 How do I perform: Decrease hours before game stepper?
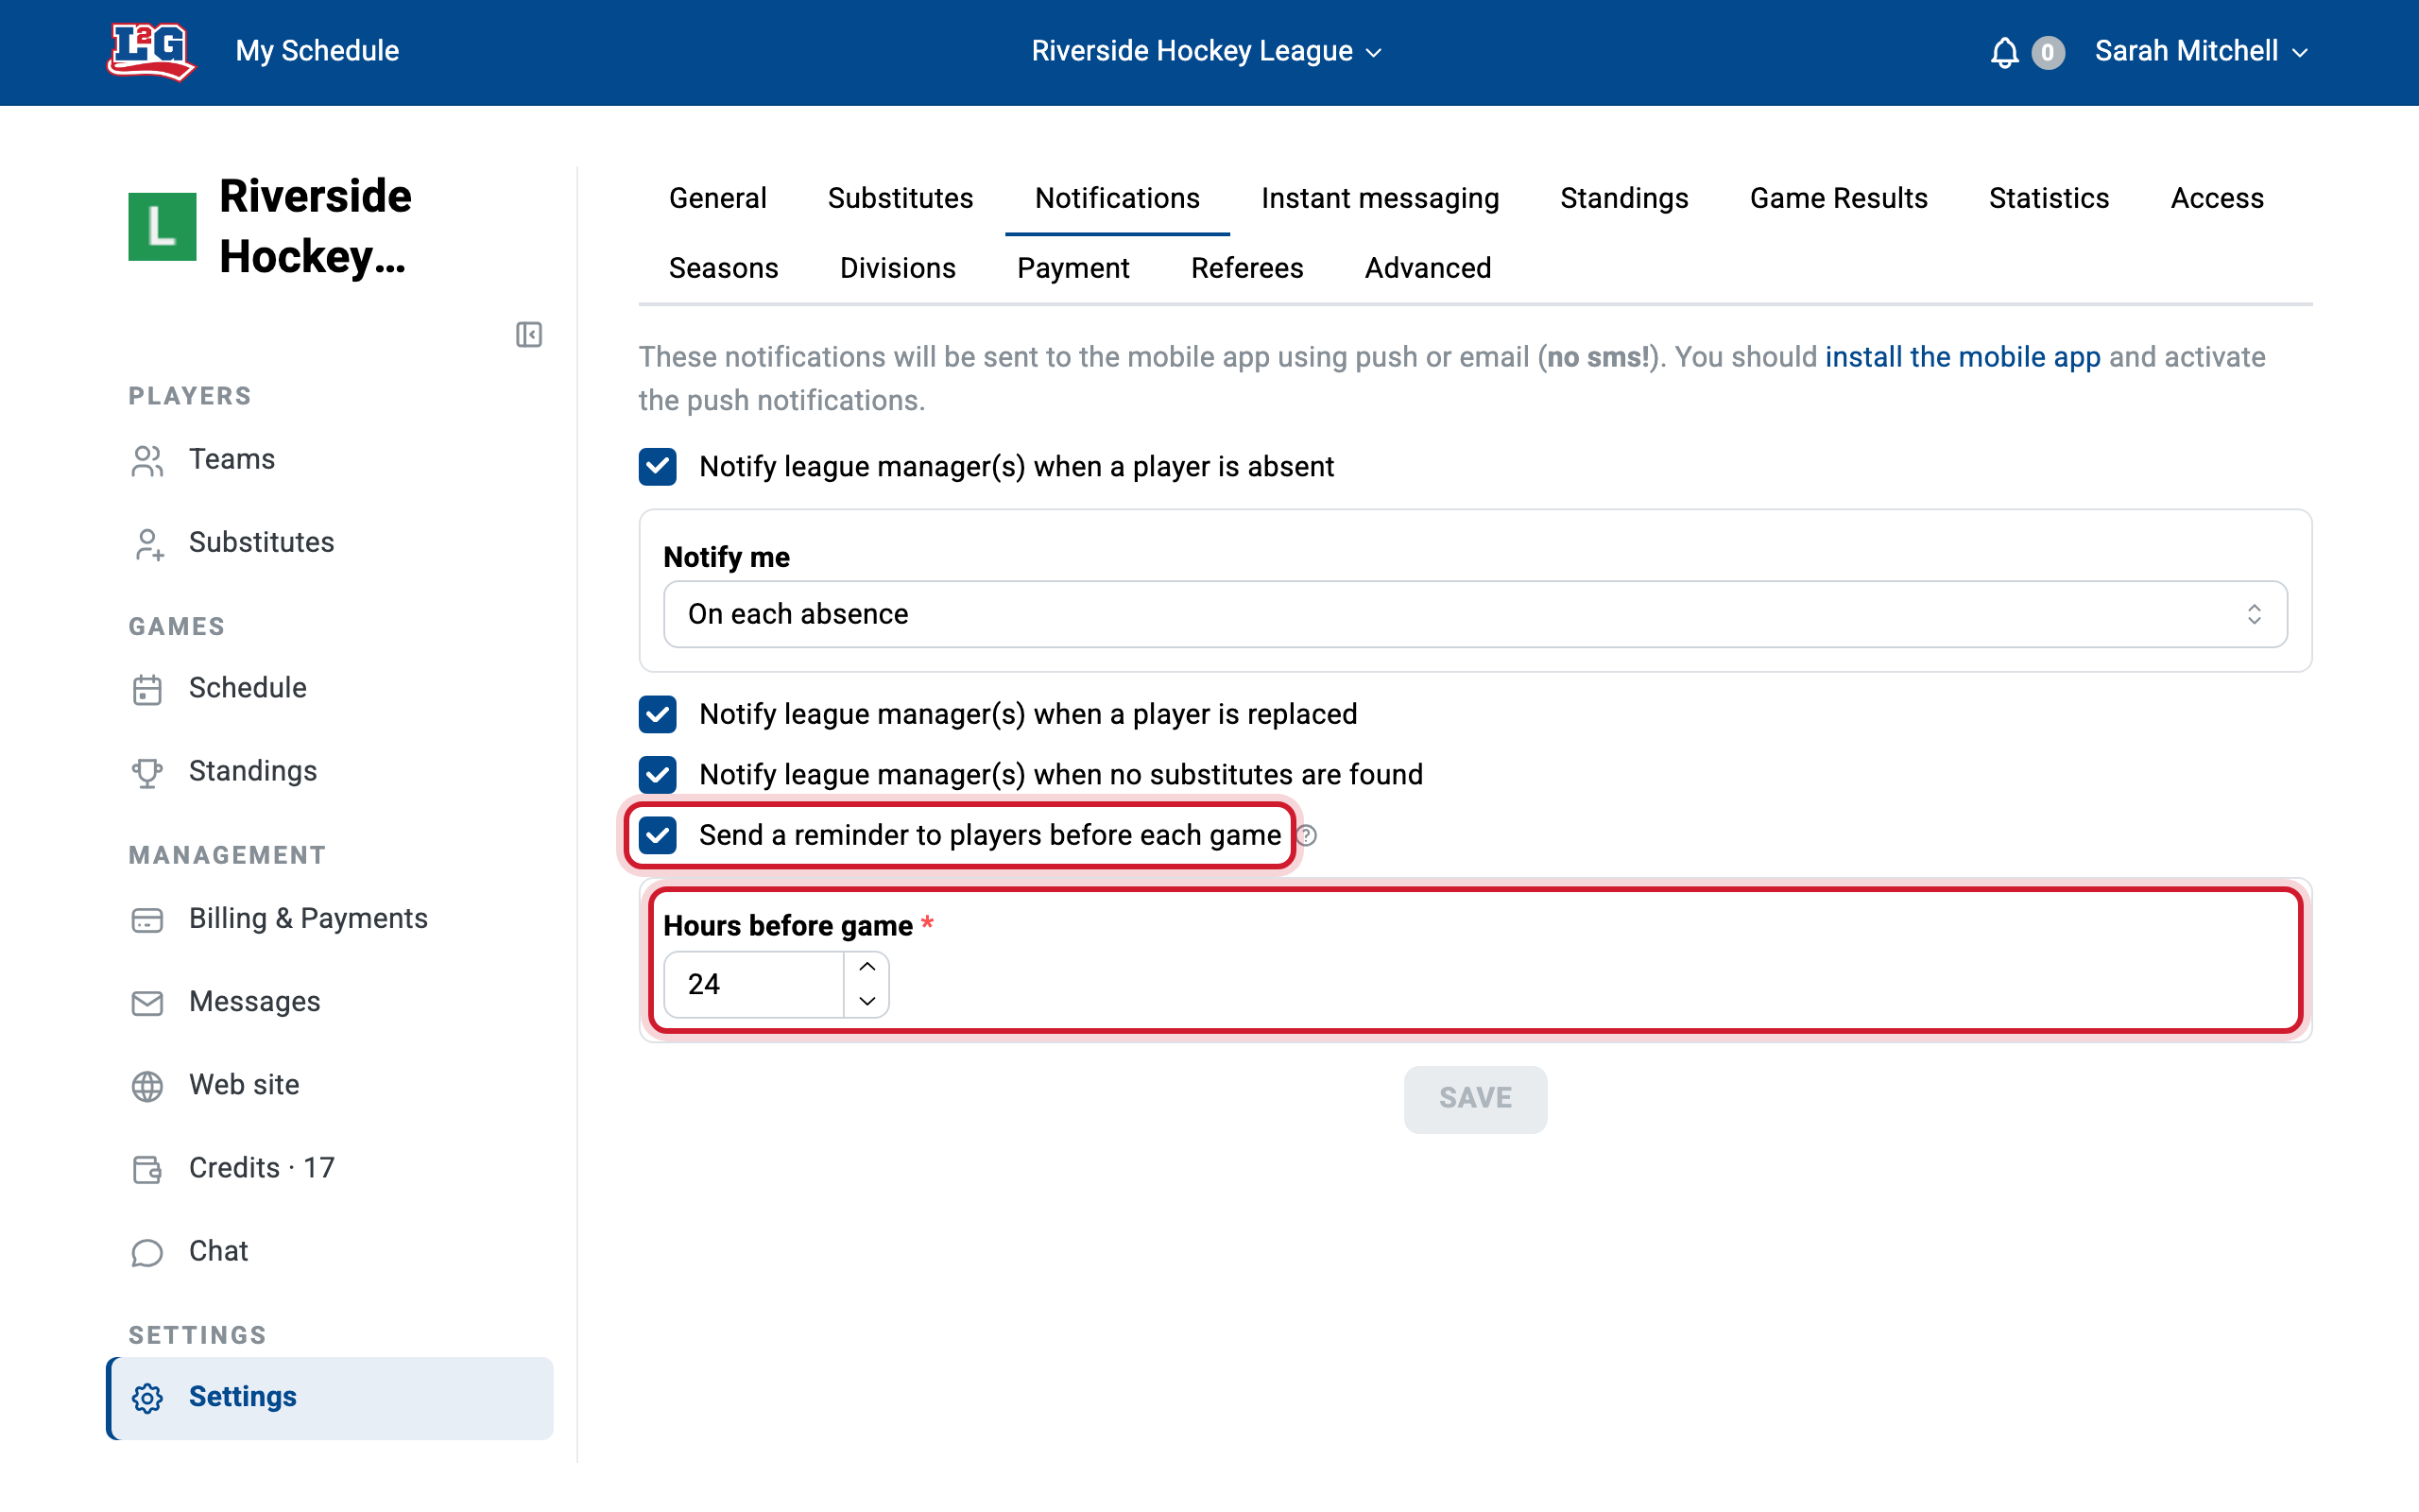(866, 1001)
